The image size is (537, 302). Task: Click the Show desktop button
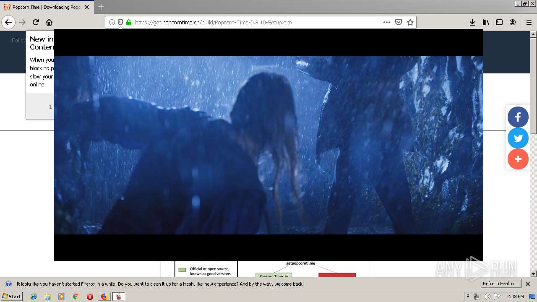(532, 297)
